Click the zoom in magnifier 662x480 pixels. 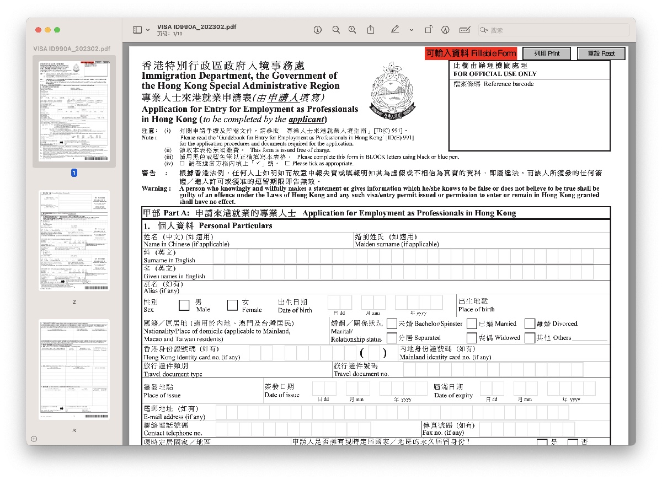(353, 30)
